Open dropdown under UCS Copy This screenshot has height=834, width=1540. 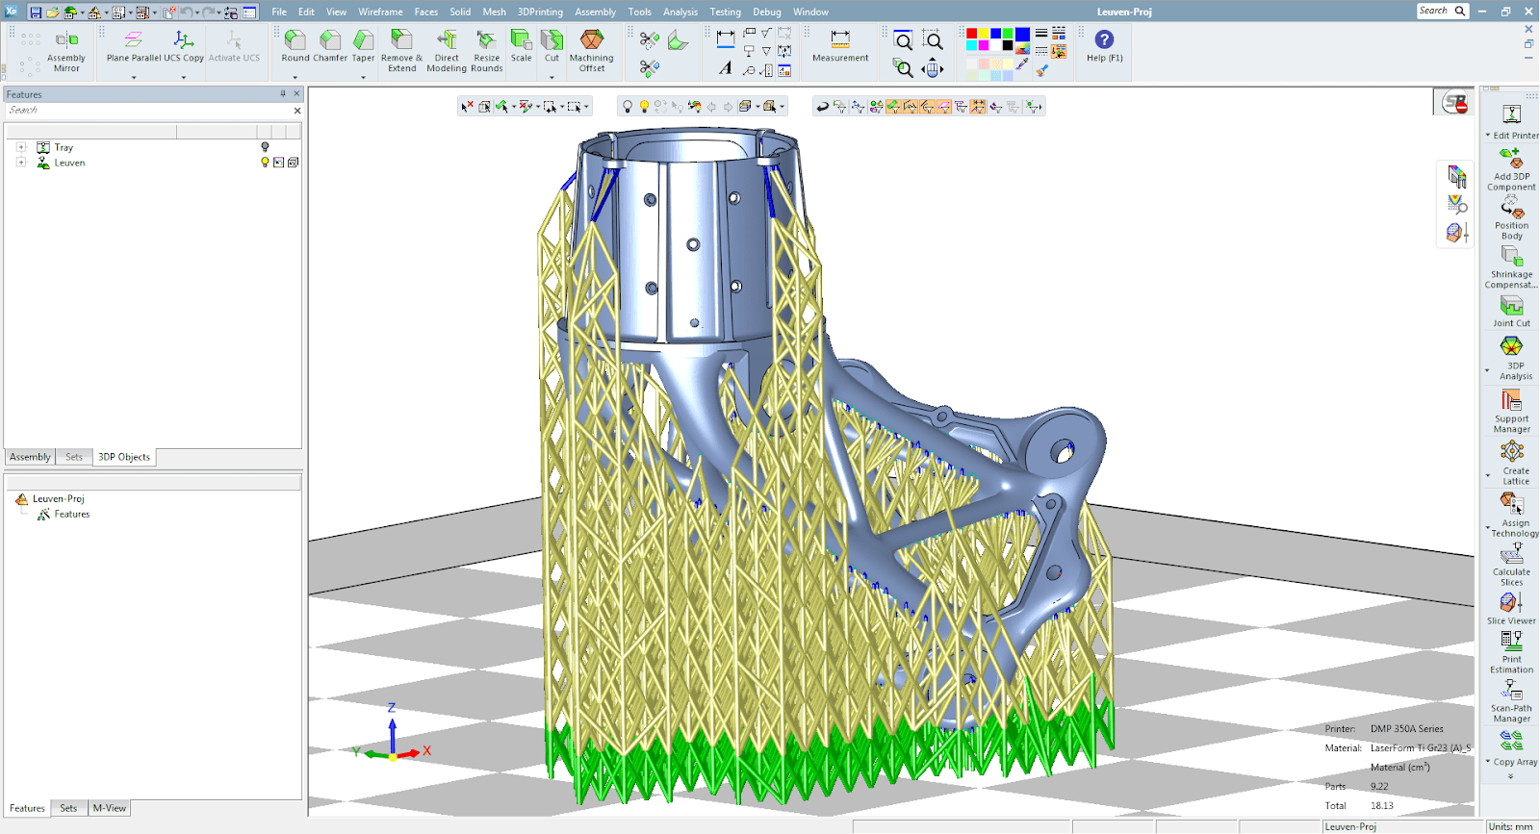(x=184, y=77)
